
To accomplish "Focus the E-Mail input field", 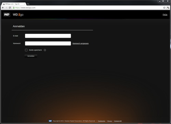I will [48, 36].
